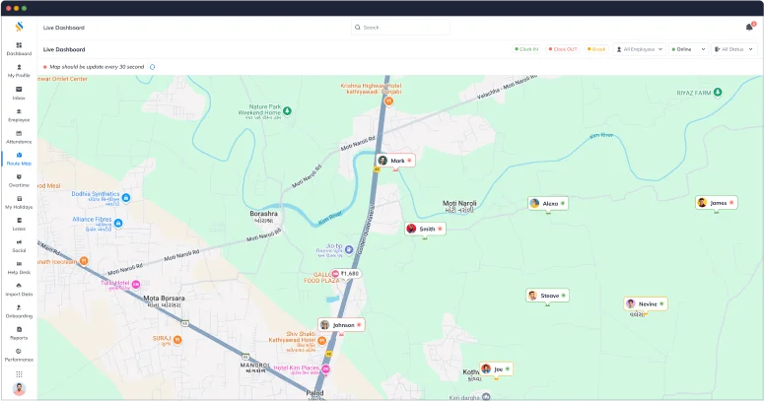Image resolution: width=764 pixels, height=401 pixels.
Task: Open the Performance sidebar item
Action: pyautogui.click(x=19, y=355)
